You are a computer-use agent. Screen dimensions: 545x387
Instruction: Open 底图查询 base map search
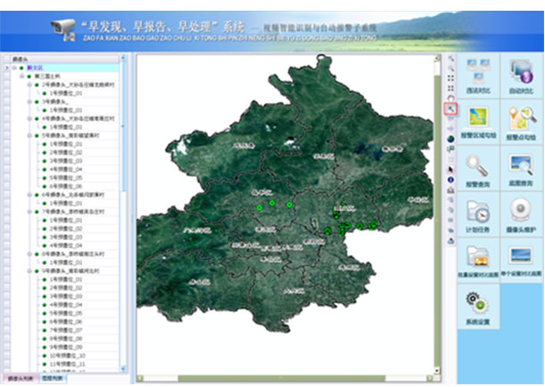point(521,168)
